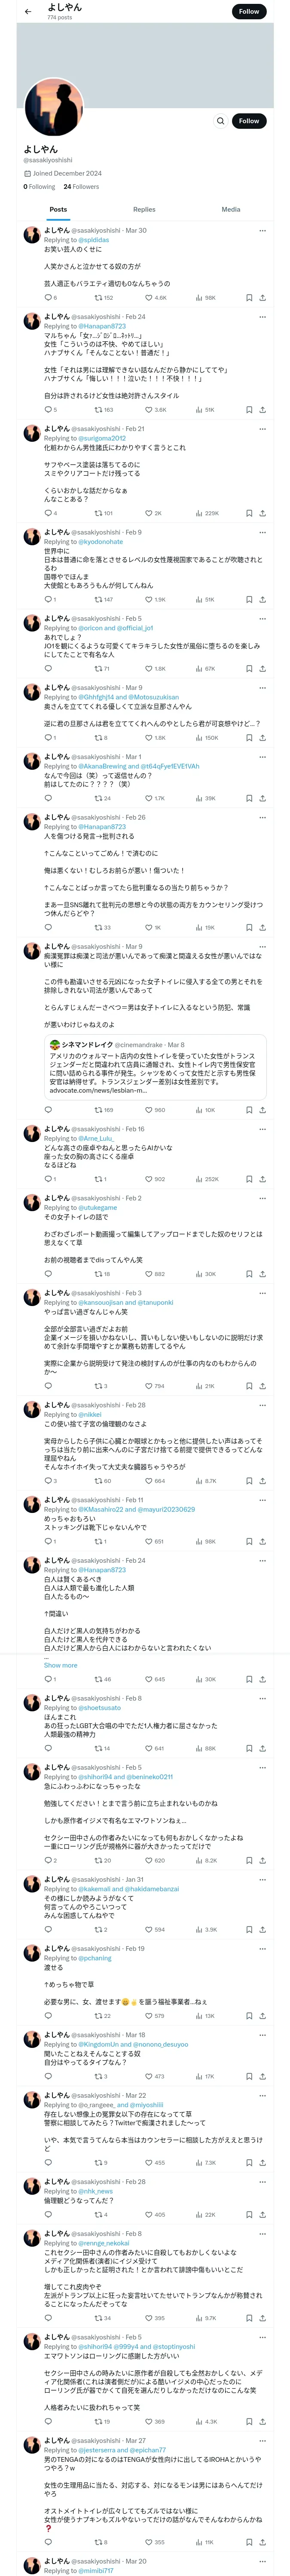Bookmark the Mar 30 post
The image size is (290, 2576).
249,298
